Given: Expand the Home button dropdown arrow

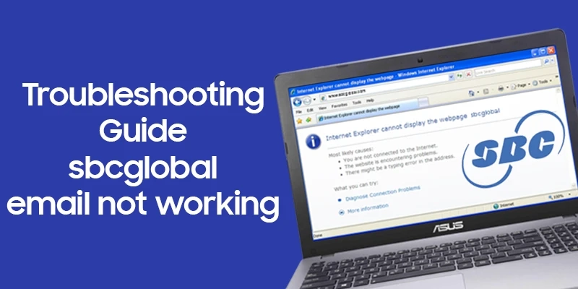Looking at the screenshot, I should click(x=478, y=92).
